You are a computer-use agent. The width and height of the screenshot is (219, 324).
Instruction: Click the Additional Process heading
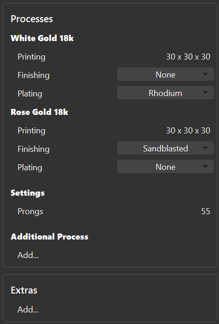tap(49, 237)
